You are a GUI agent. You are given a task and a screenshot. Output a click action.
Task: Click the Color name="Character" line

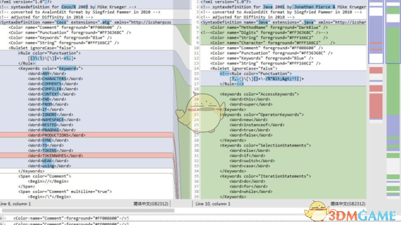272,43
